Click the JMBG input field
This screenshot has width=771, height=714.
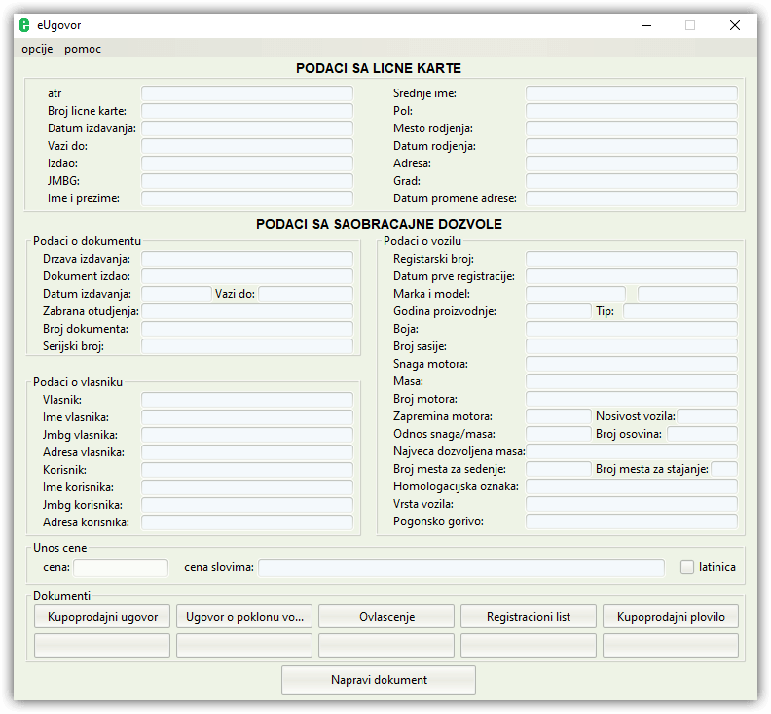pos(247,181)
